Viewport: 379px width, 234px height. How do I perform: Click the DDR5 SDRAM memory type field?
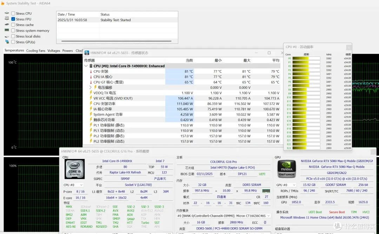coord(252,185)
